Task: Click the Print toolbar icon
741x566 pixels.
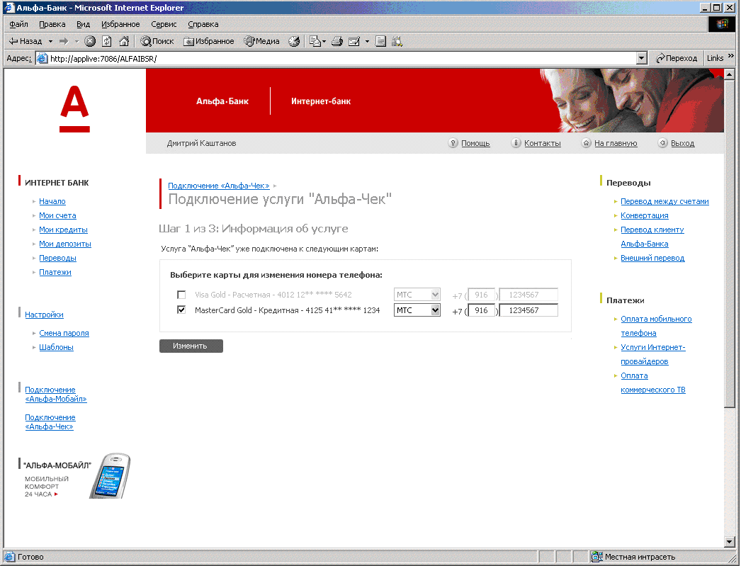Action: (x=337, y=42)
